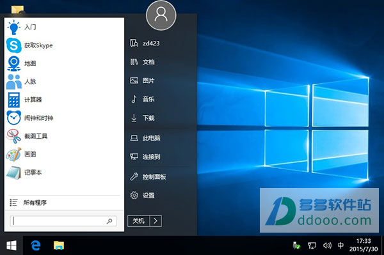The image size is (384, 255).
Task: Open 文档 text label
Action: tap(148, 62)
